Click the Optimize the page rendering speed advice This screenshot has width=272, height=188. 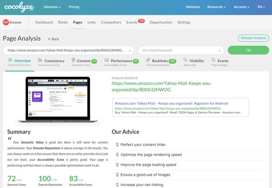coord(151,154)
